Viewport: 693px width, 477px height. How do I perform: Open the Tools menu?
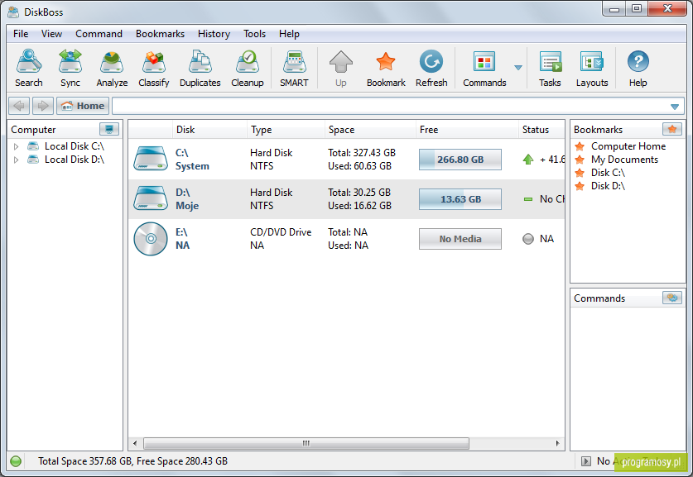254,34
